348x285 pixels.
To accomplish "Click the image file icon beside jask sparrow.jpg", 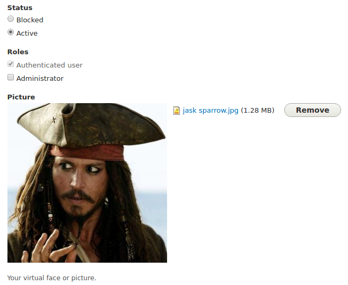I will pos(177,111).
